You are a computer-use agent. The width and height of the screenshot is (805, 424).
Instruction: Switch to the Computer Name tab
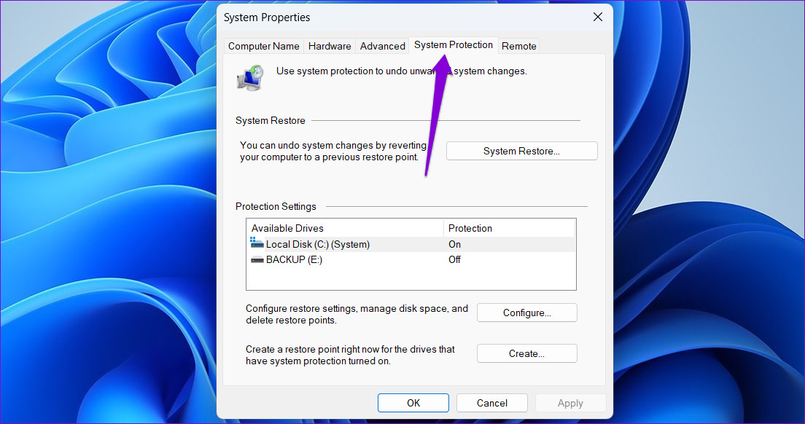click(263, 46)
